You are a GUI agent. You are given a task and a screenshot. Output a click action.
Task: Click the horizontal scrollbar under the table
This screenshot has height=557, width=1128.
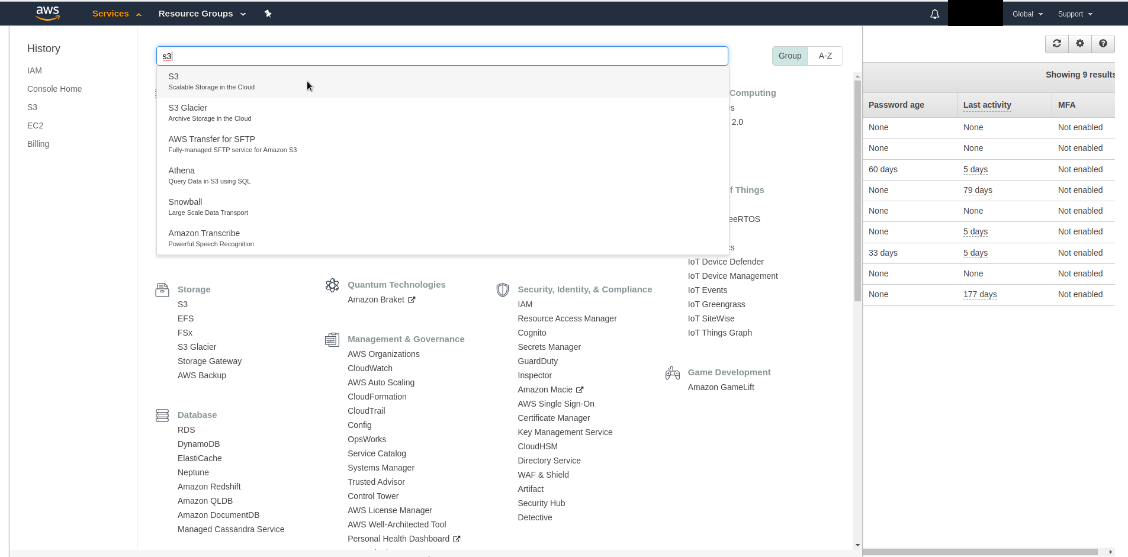click(x=981, y=552)
